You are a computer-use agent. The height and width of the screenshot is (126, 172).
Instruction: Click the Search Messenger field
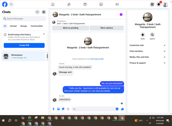24,18
